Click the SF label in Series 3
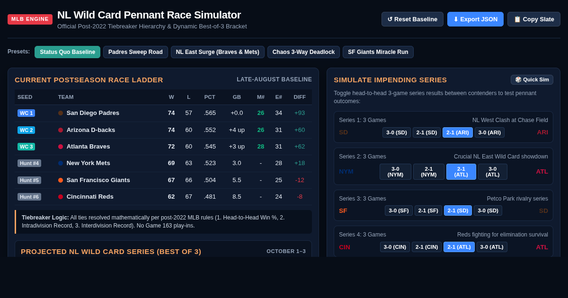This screenshot has width=568, height=298. pos(343,210)
